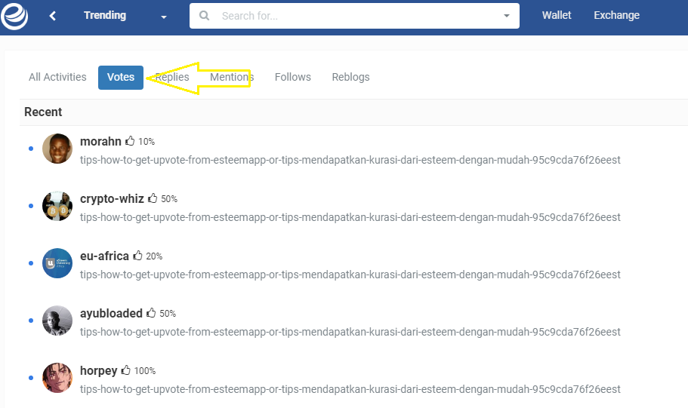Open the post link under ayubloaded's vote

coord(350,332)
